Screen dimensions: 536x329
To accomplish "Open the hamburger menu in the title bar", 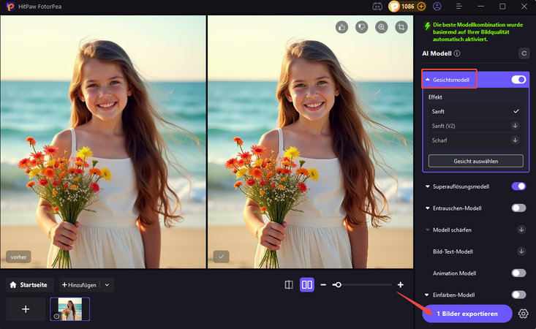I will pos(459,7).
